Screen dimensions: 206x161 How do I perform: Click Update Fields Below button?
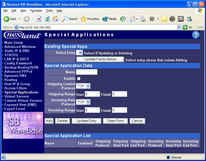[x=100, y=59]
